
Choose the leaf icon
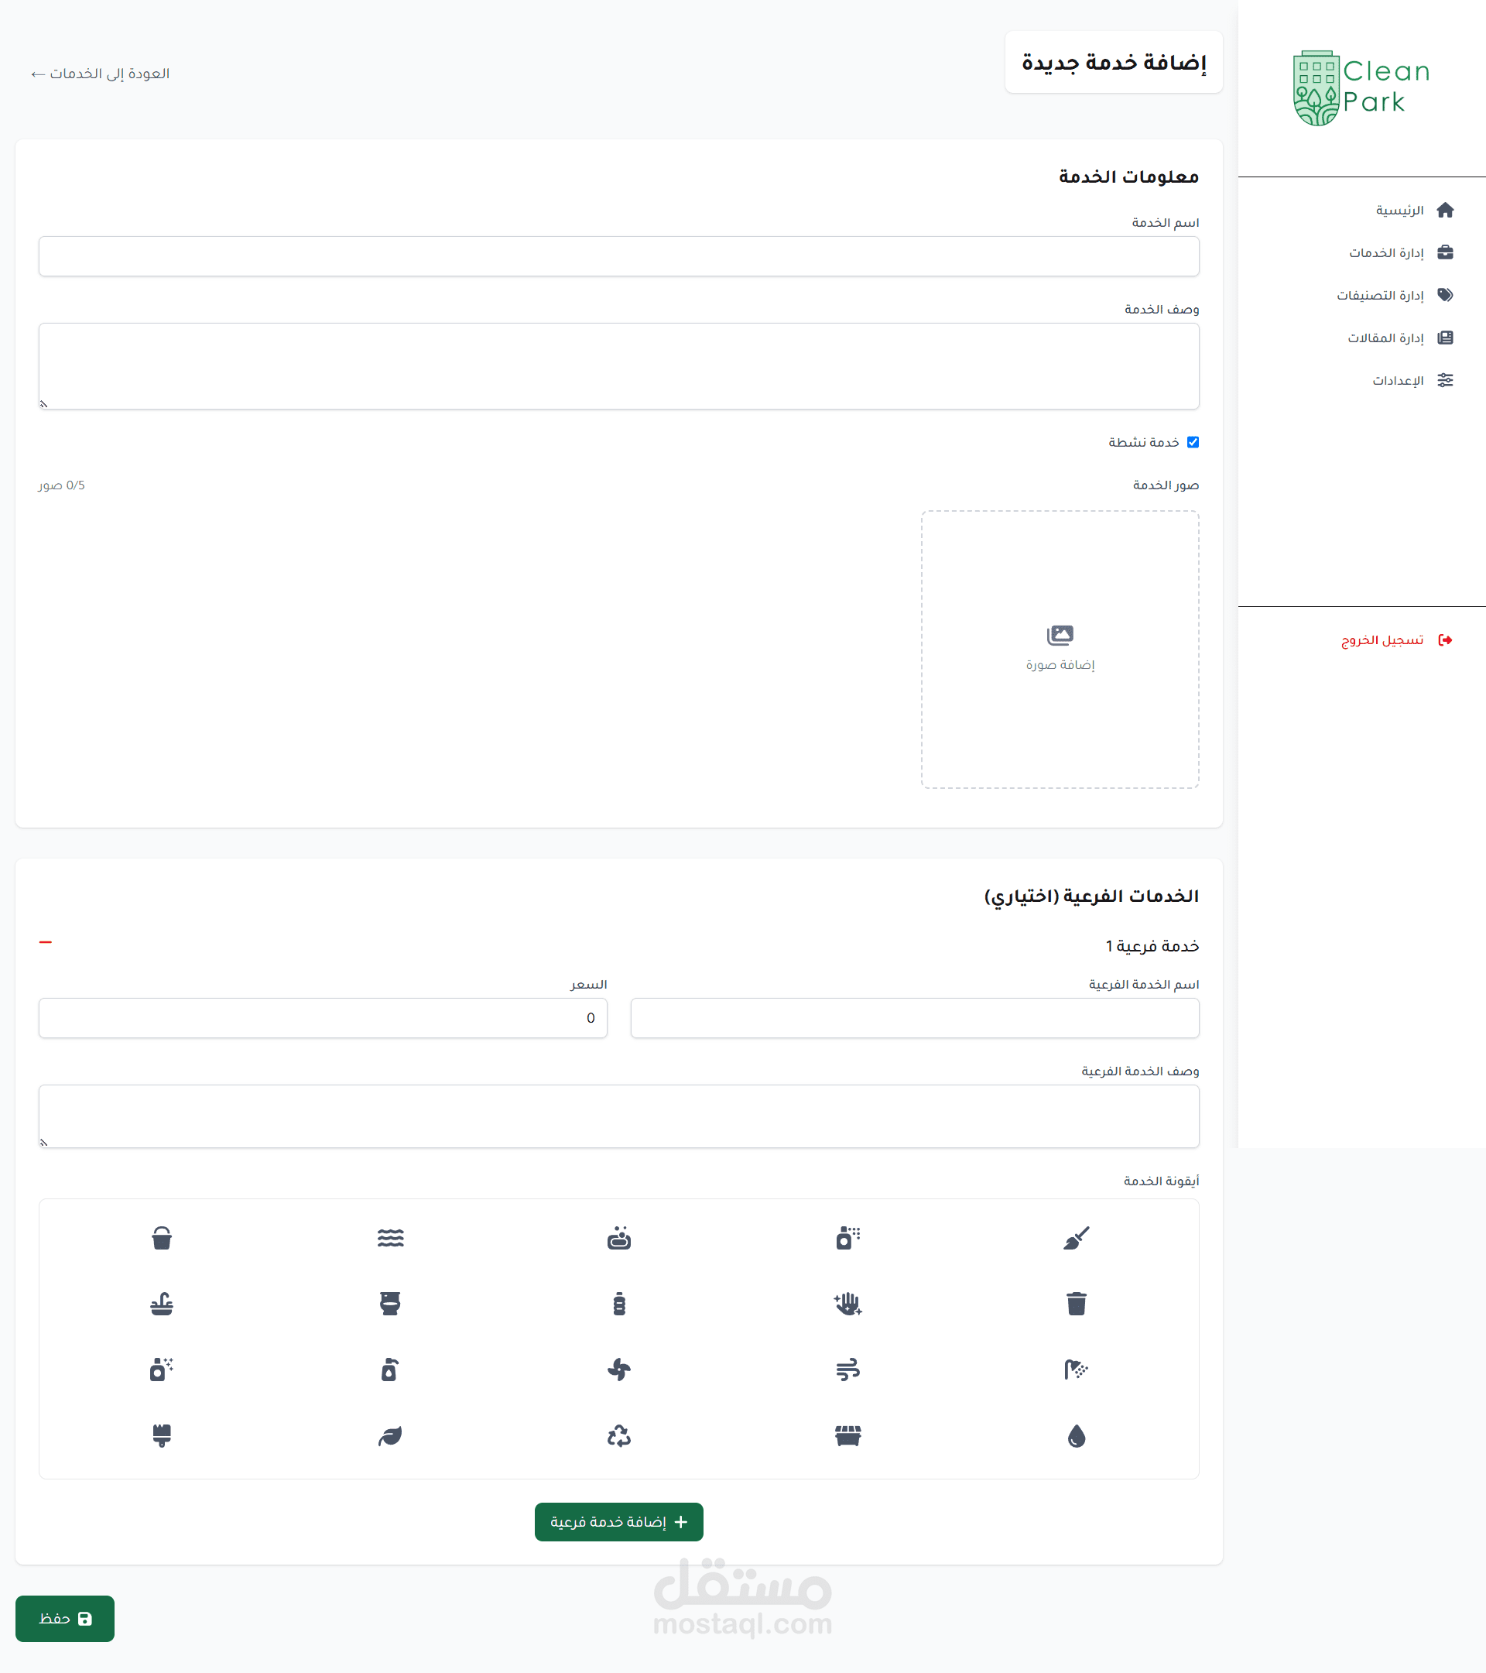coord(389,1435)
